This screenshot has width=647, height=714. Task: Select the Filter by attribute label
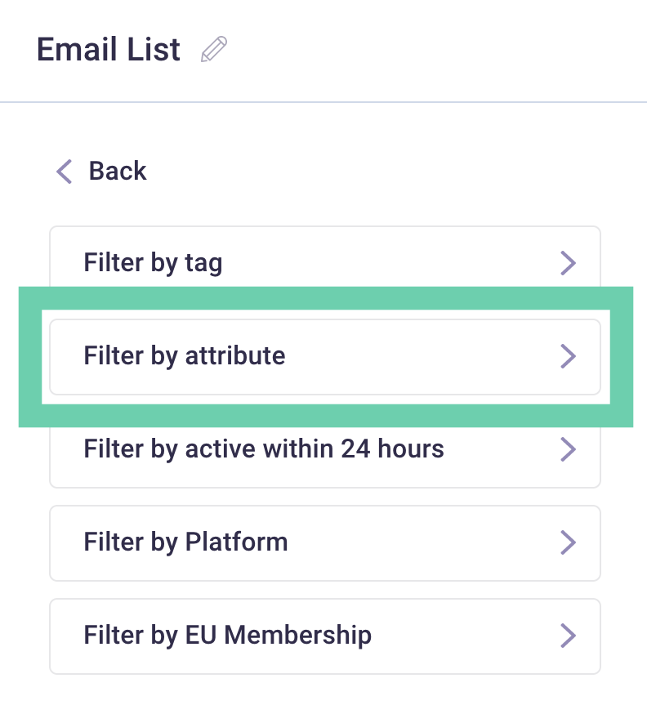(185, 356)
